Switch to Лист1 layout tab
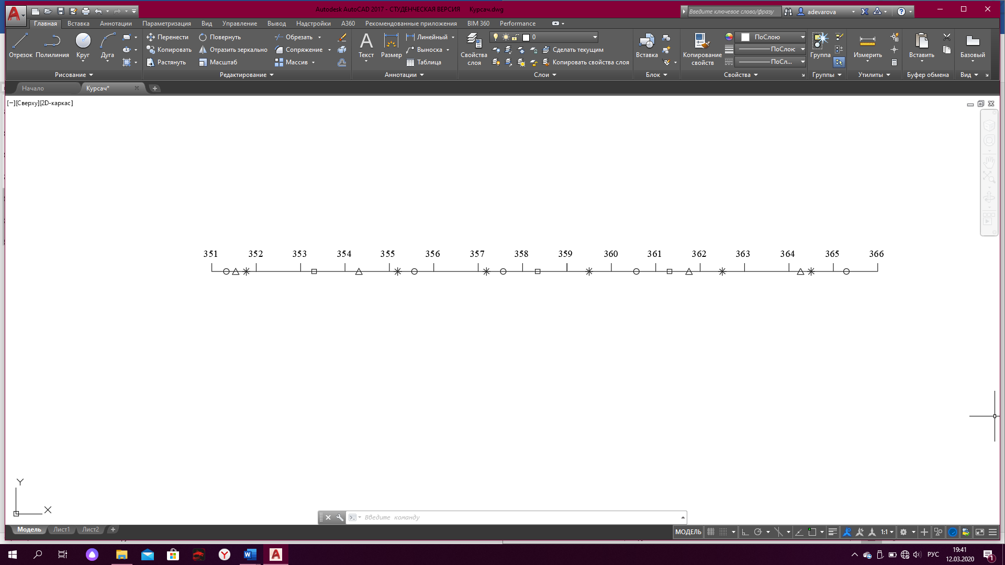 (61, 529)
